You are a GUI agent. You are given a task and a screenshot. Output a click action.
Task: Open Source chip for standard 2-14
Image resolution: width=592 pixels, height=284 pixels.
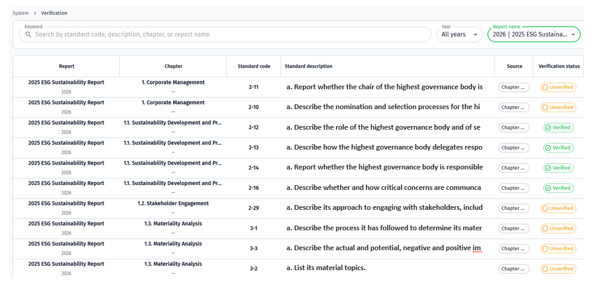(x=514, y=168)
